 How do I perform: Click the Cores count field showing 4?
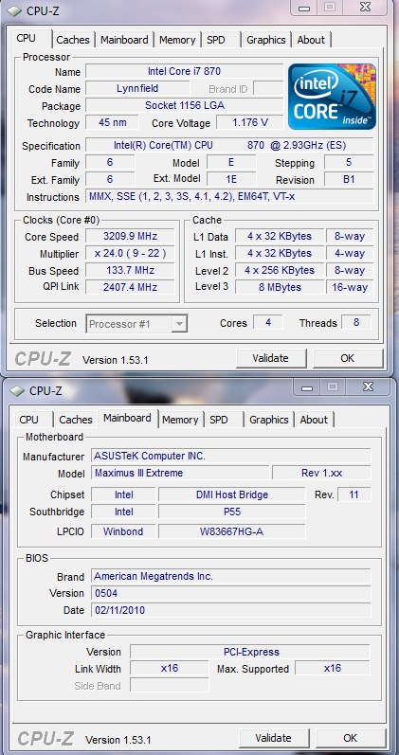[268, 323]
